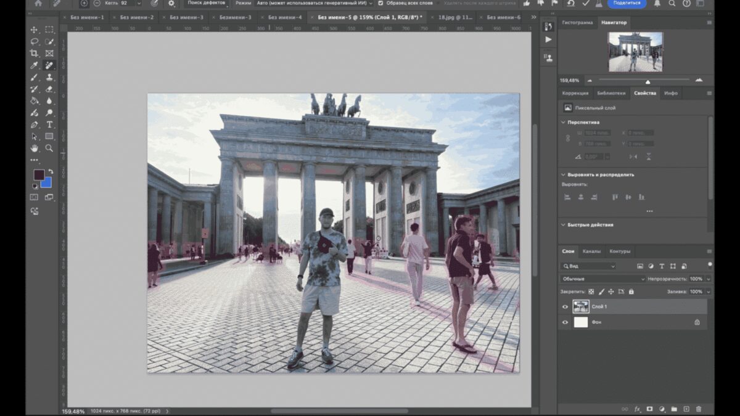This screenshot has width=740, height=416.
Task: Choose the Horizontal Type tool
Action: [49, 124]
